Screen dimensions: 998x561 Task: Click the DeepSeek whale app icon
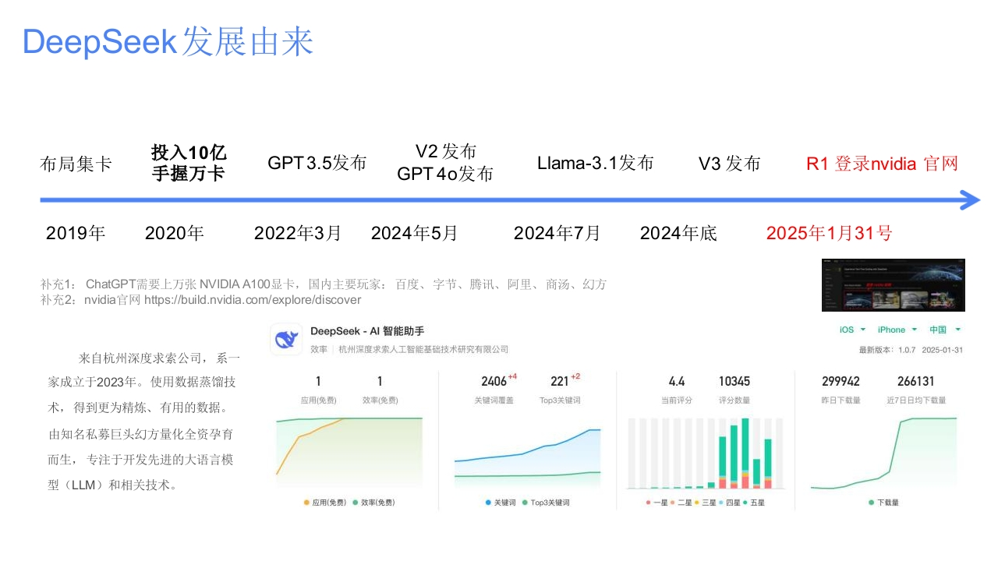tap(286, 340)
